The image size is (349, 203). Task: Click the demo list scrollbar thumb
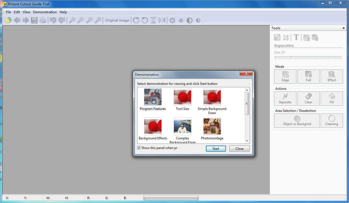[247, 104]
